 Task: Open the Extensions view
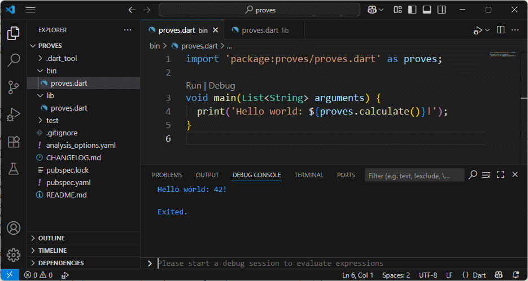[14, 142]
